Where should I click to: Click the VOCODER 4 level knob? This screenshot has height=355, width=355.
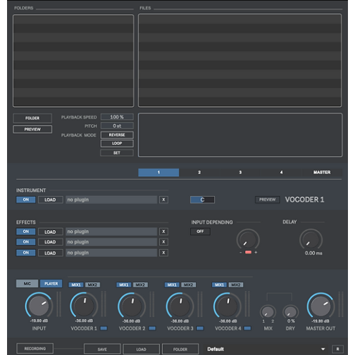tap(228, 306)
